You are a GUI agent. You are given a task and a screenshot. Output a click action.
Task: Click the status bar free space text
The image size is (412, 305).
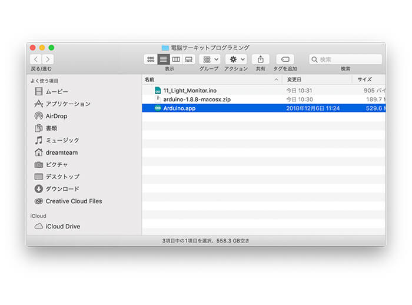point(206,241)
